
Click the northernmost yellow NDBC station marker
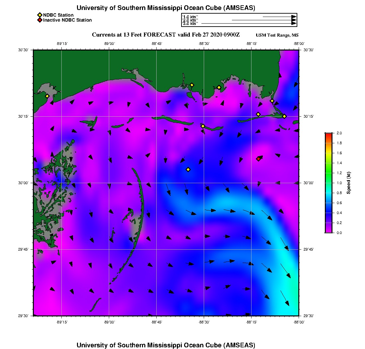192,85
